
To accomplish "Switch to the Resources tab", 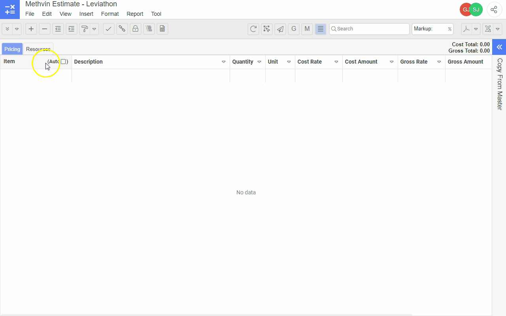I will (38, 49).
